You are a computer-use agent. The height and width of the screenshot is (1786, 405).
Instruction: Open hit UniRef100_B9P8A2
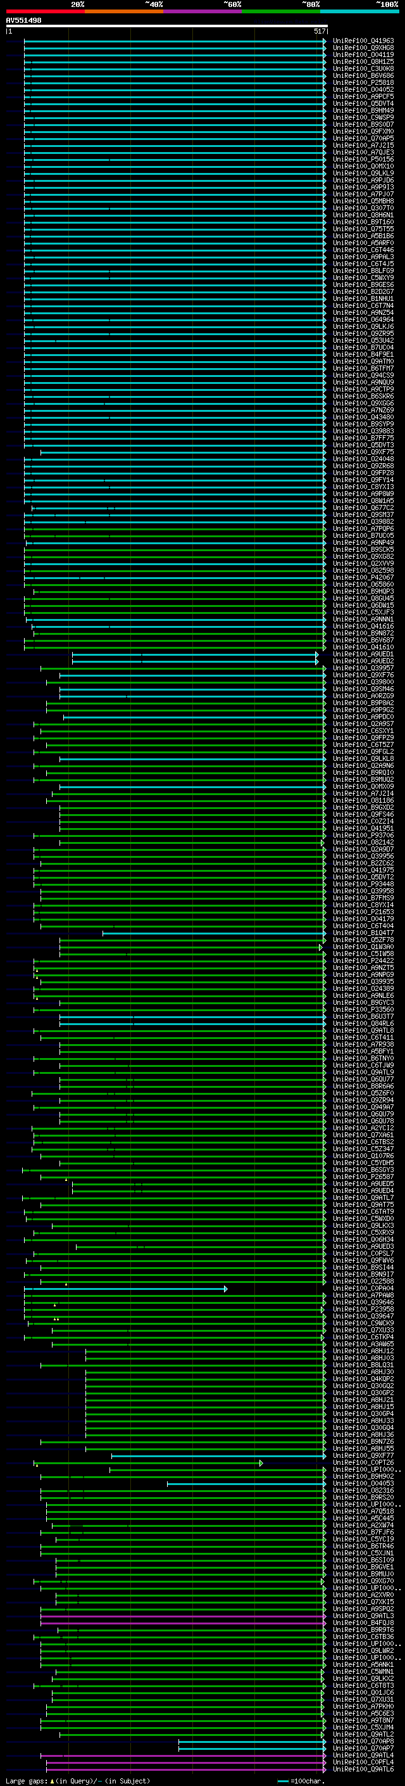(363, 703)
